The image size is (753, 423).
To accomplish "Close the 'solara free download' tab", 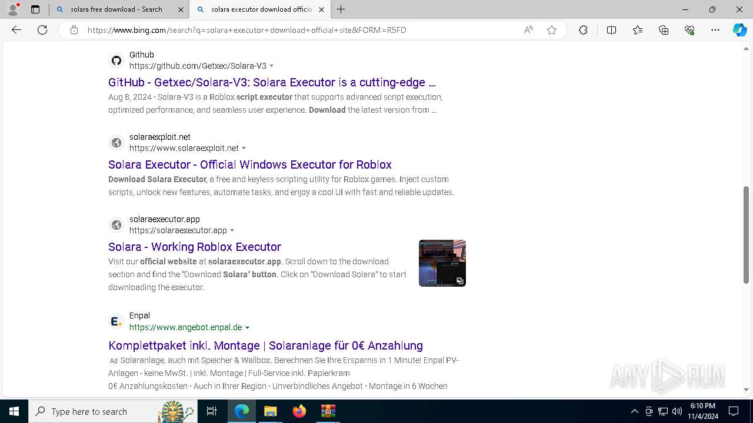I will tap(181, 9).
